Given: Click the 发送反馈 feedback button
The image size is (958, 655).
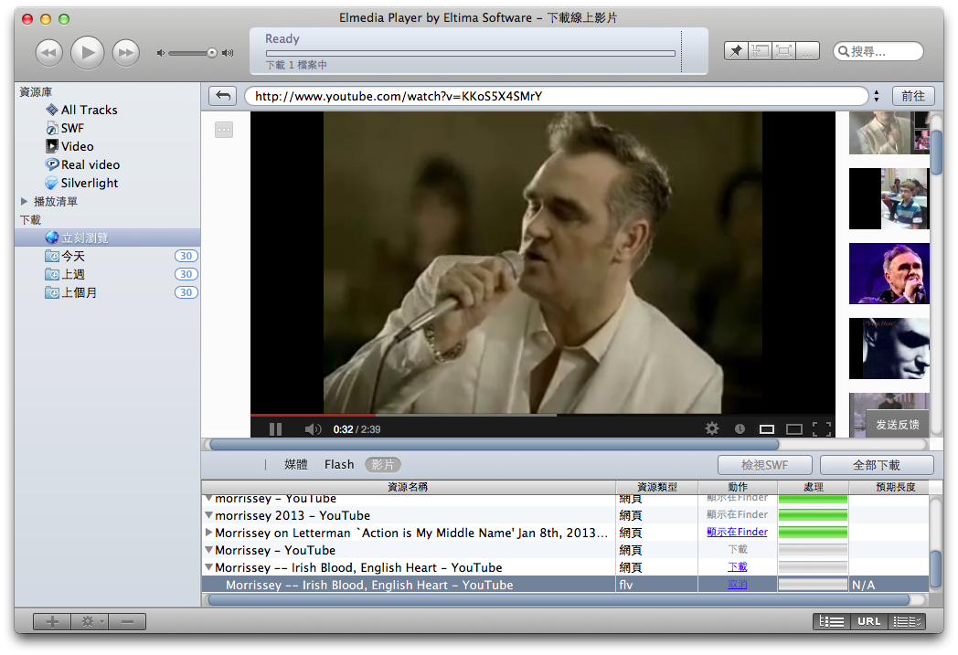Looking at the screenshot, I should coord(897,424).
